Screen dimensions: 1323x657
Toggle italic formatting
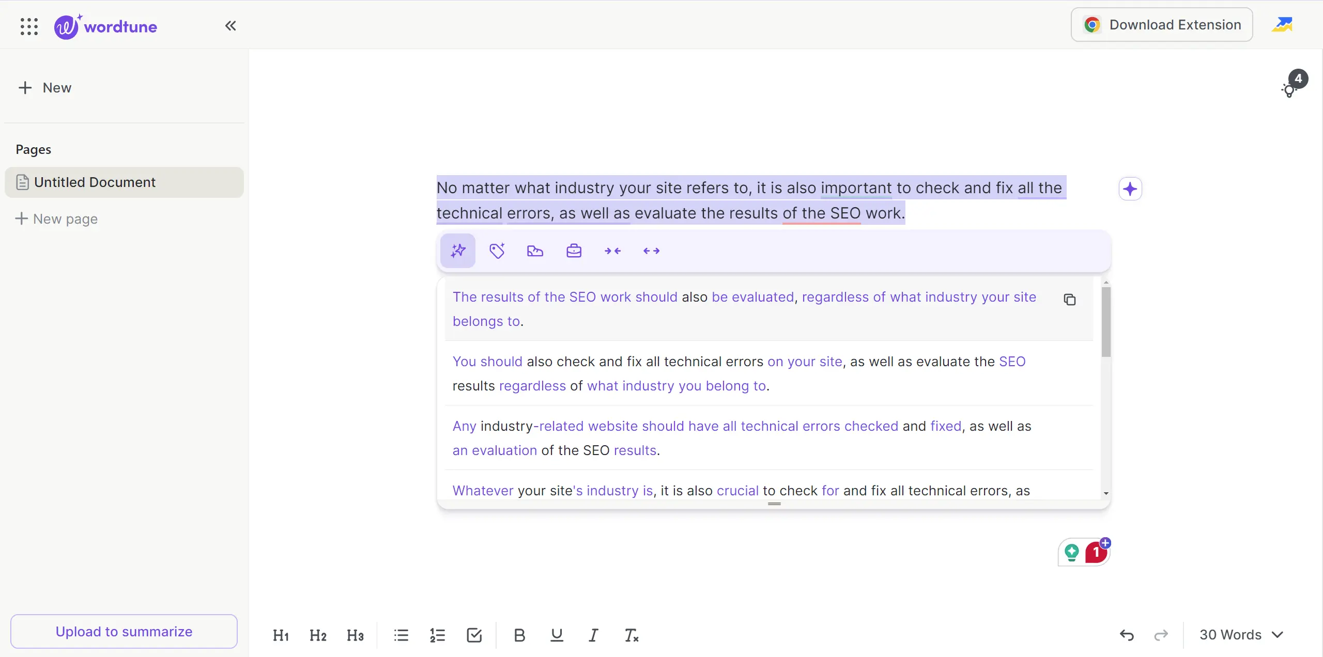593,635
